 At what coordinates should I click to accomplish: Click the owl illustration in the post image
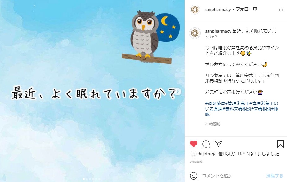pyautogui.click(x=145, y=35)
